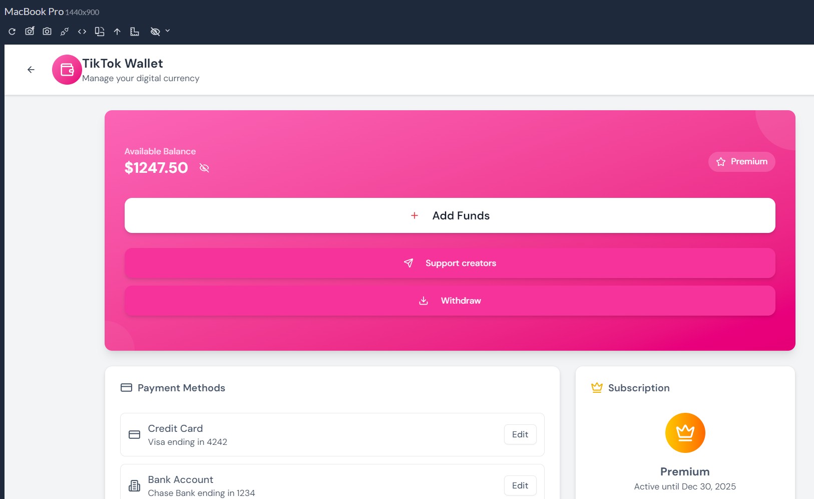
Task: Click the 'Available Balance' label
Action: [x=160, y=151]
